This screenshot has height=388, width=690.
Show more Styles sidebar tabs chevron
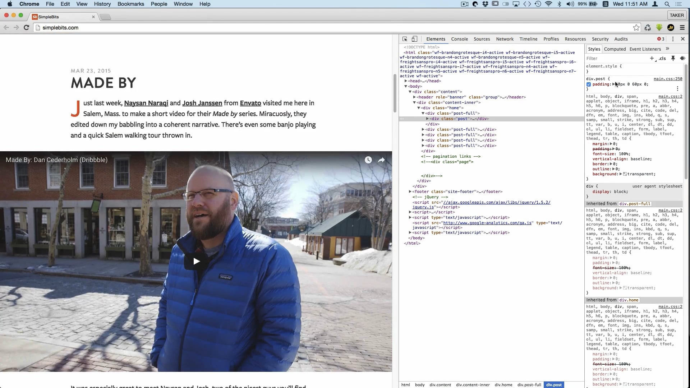pyautogui.click(x=667, y=49)
